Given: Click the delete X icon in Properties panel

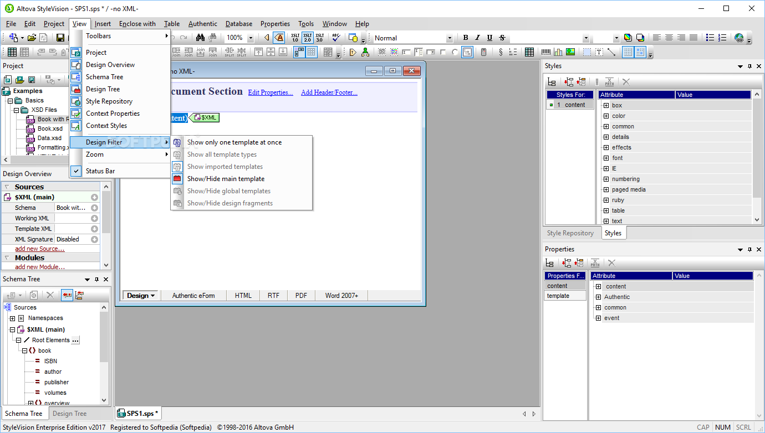Looking at the screenshot, I should pos(611,263).
